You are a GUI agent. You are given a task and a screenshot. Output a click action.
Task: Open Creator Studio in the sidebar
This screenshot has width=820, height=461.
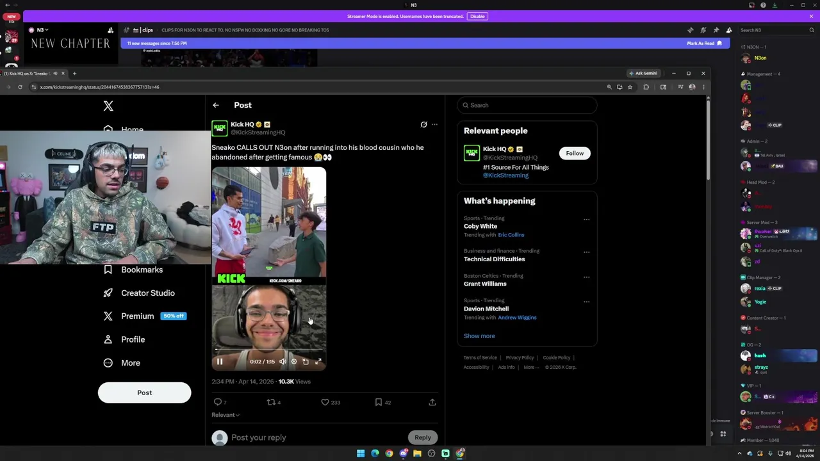tap(139, 293)
